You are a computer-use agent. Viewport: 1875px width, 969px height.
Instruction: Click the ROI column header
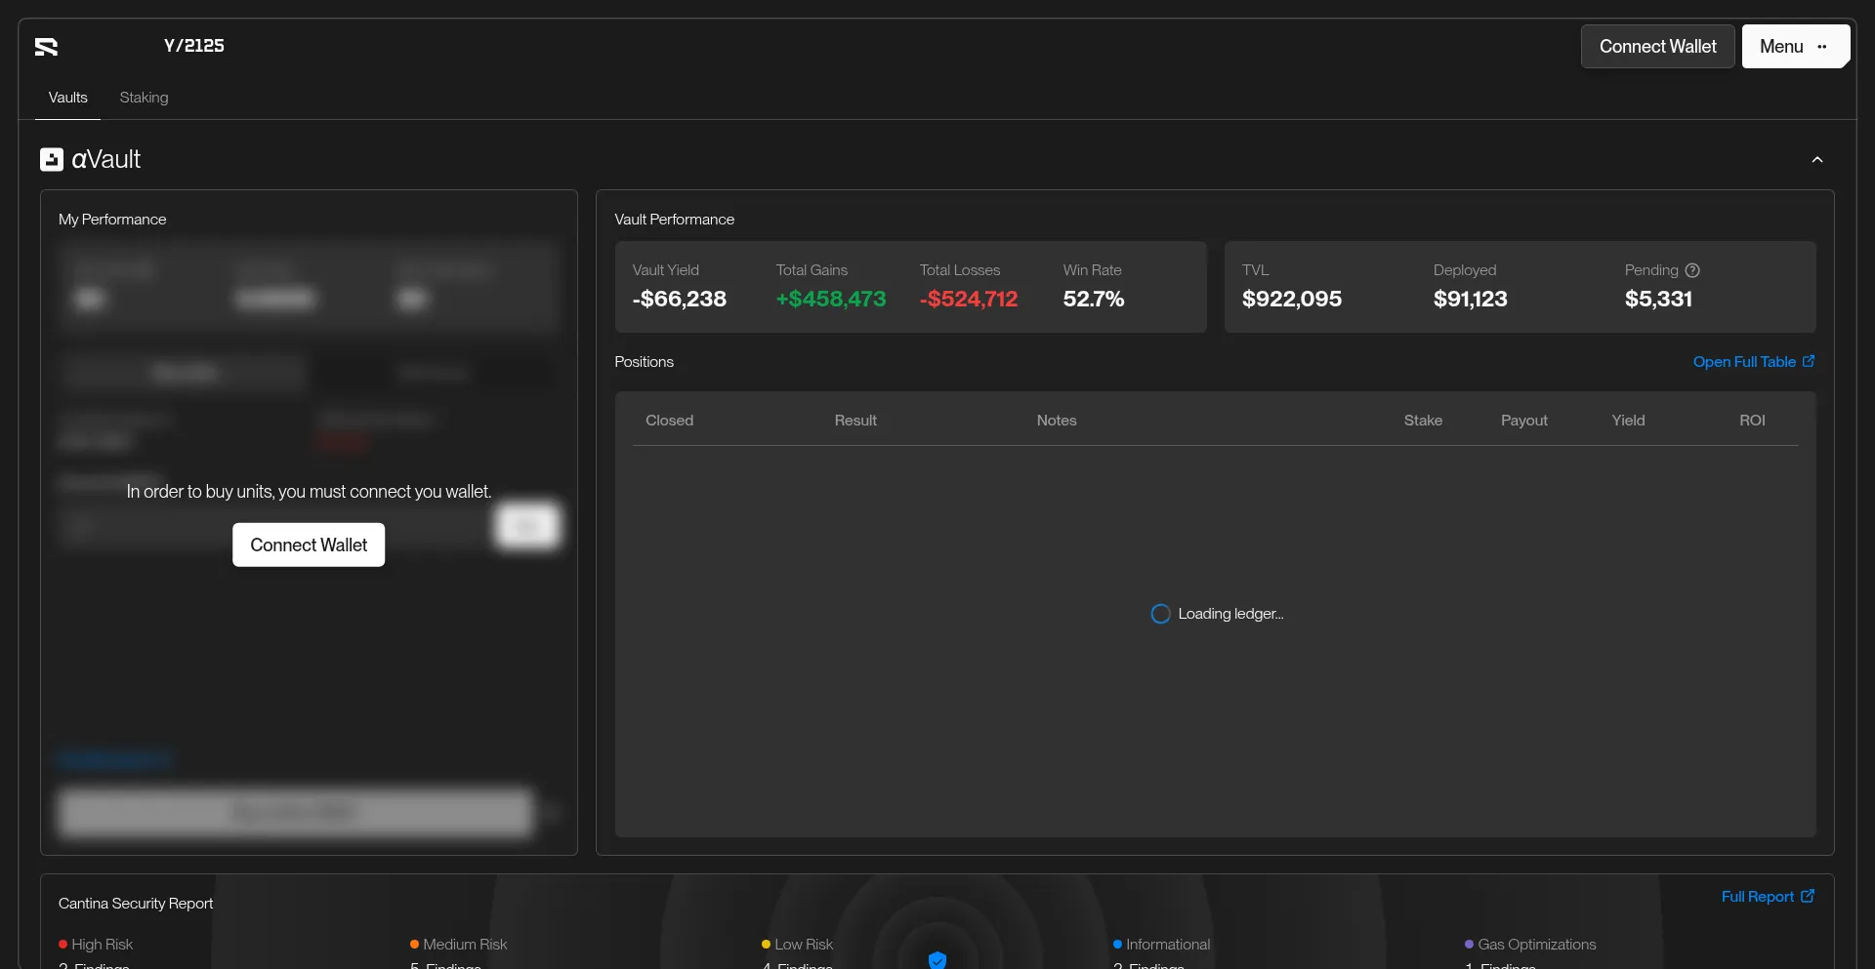click(1752, 420)
